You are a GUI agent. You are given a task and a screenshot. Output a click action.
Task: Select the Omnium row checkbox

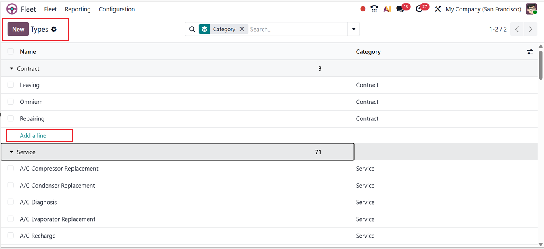11,102
